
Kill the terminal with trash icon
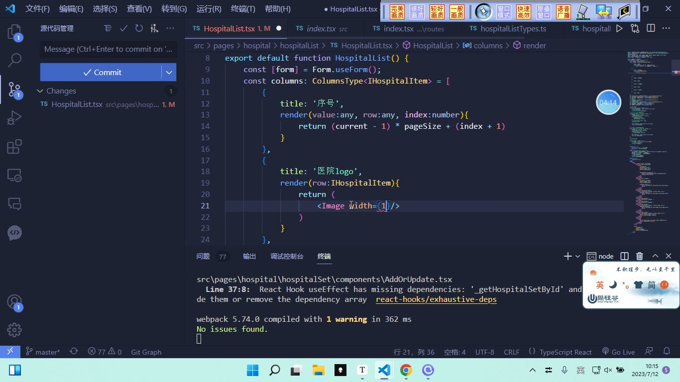(x=640, y=256)
